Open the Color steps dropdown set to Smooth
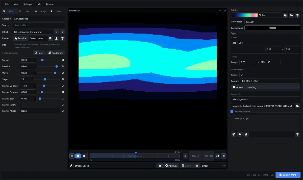The image size is (303, 180). (272, 22)
